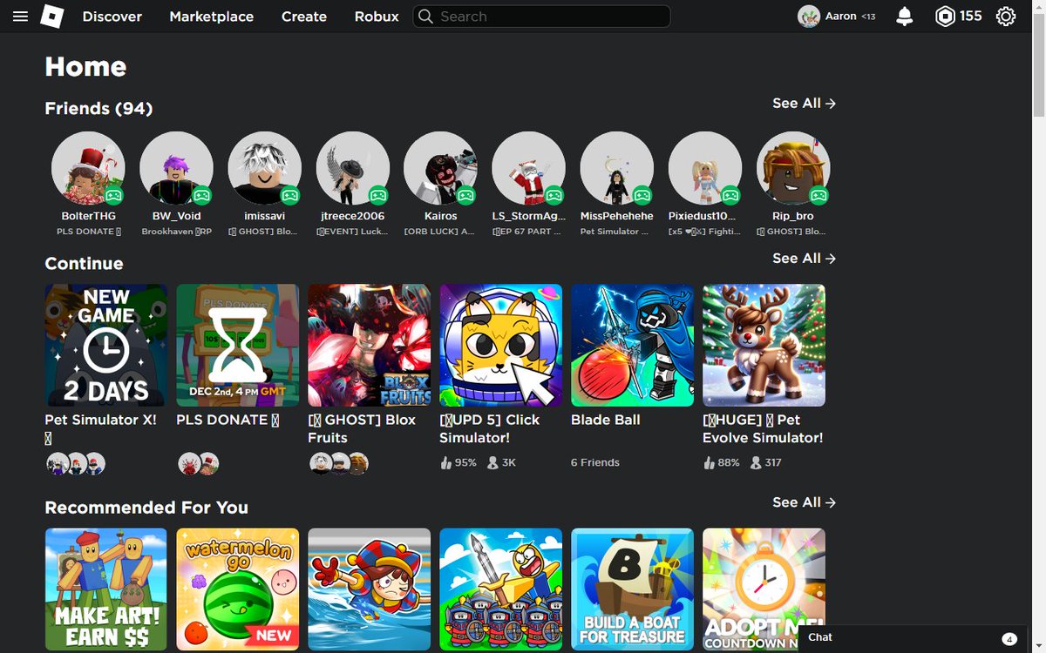This screenshot has width=1046, height=653.
Task: Open Kairos's friend avatar
Action: 440,168
